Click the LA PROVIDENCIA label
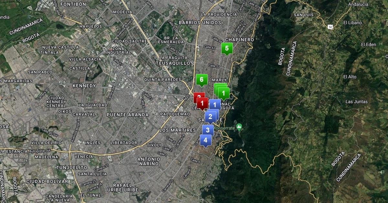Screen dimensions: 388x203 pos(219,15)
